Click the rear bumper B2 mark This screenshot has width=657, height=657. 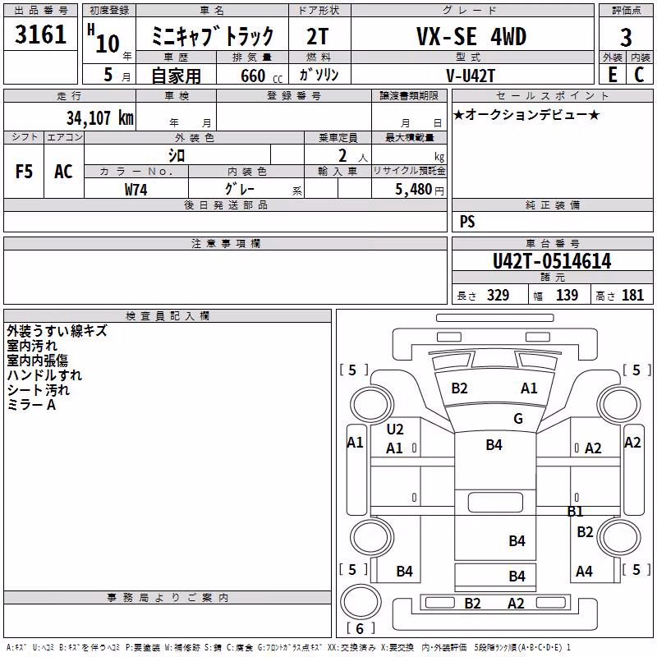[x=472, y=604]
